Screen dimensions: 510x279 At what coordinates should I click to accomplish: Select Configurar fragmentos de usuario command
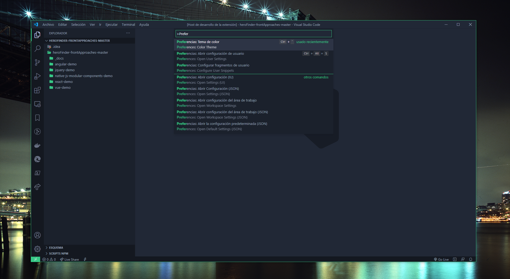(253, 68)
